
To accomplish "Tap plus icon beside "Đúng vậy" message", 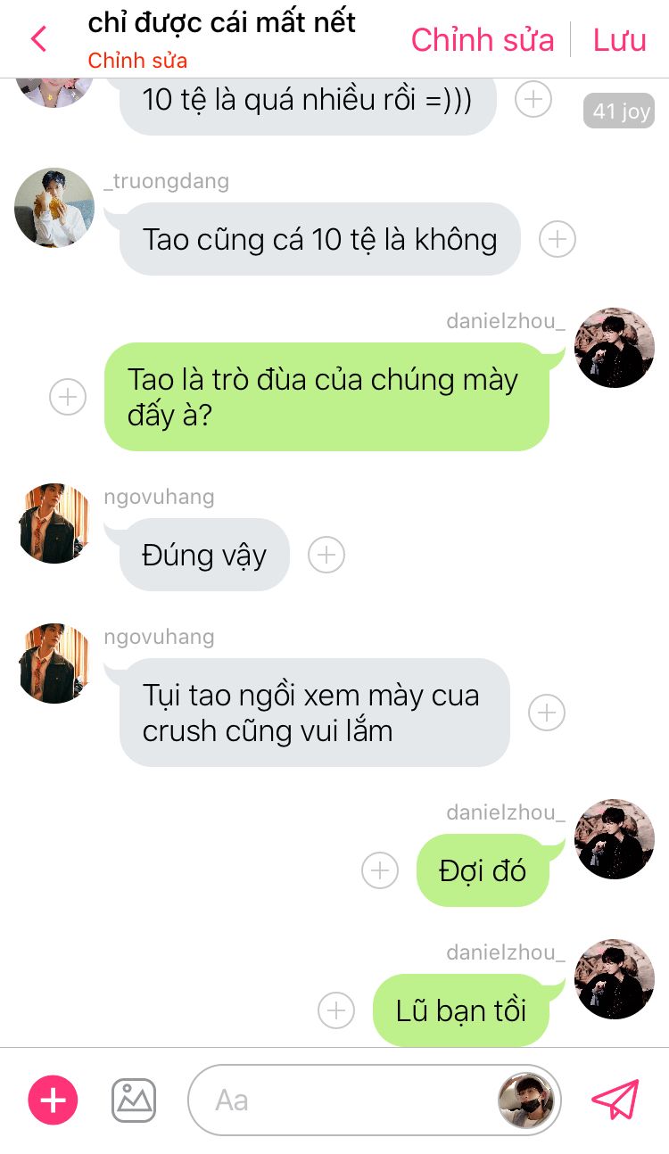I will pos(326,555).
